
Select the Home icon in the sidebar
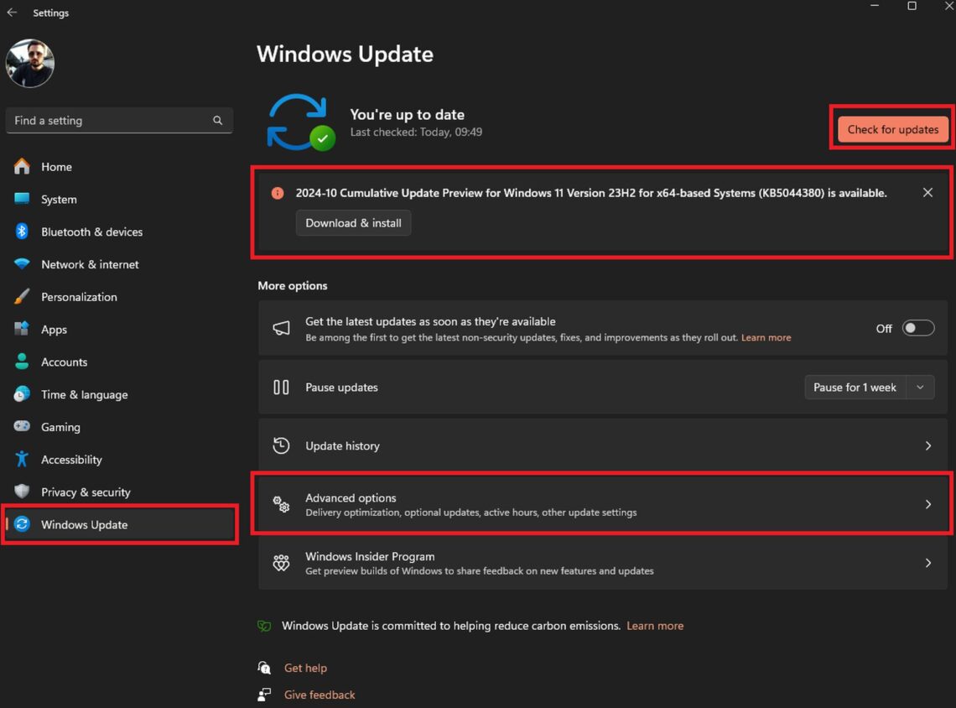[23, 167]
